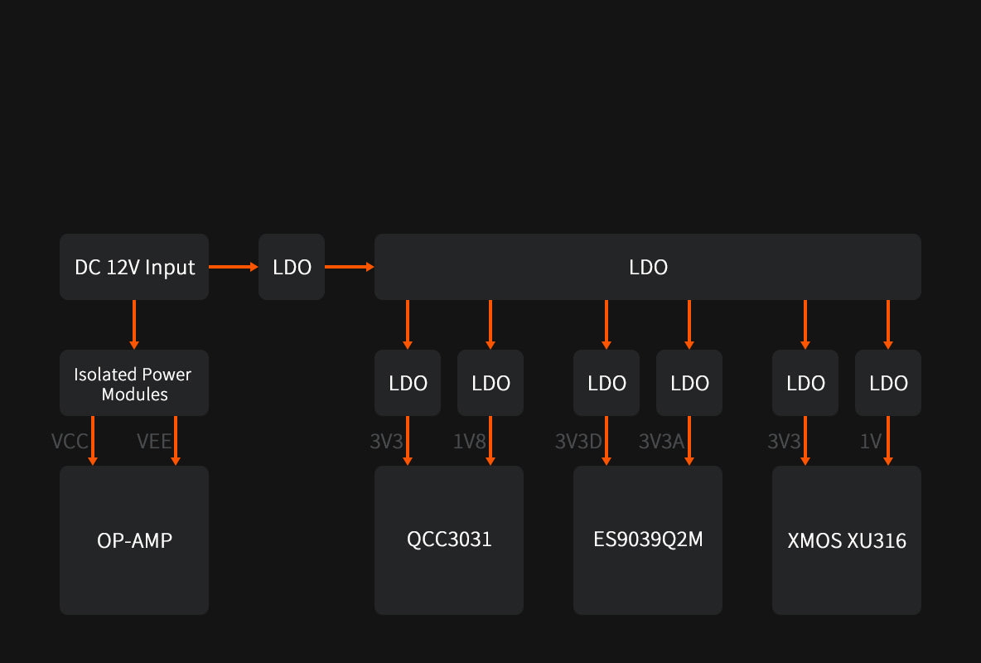Click the LDO block feeding the 1V8 rail
The width and height of the screenshot is (981, 663).
click(490, 383)
